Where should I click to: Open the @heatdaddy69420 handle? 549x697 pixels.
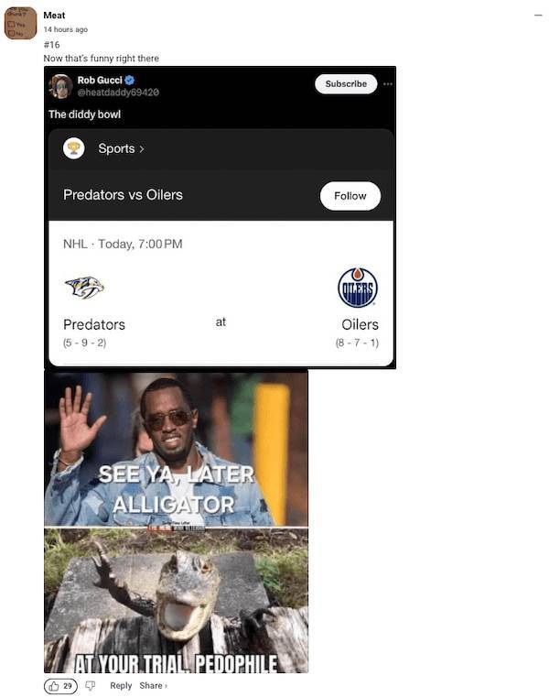coord(118,92)
